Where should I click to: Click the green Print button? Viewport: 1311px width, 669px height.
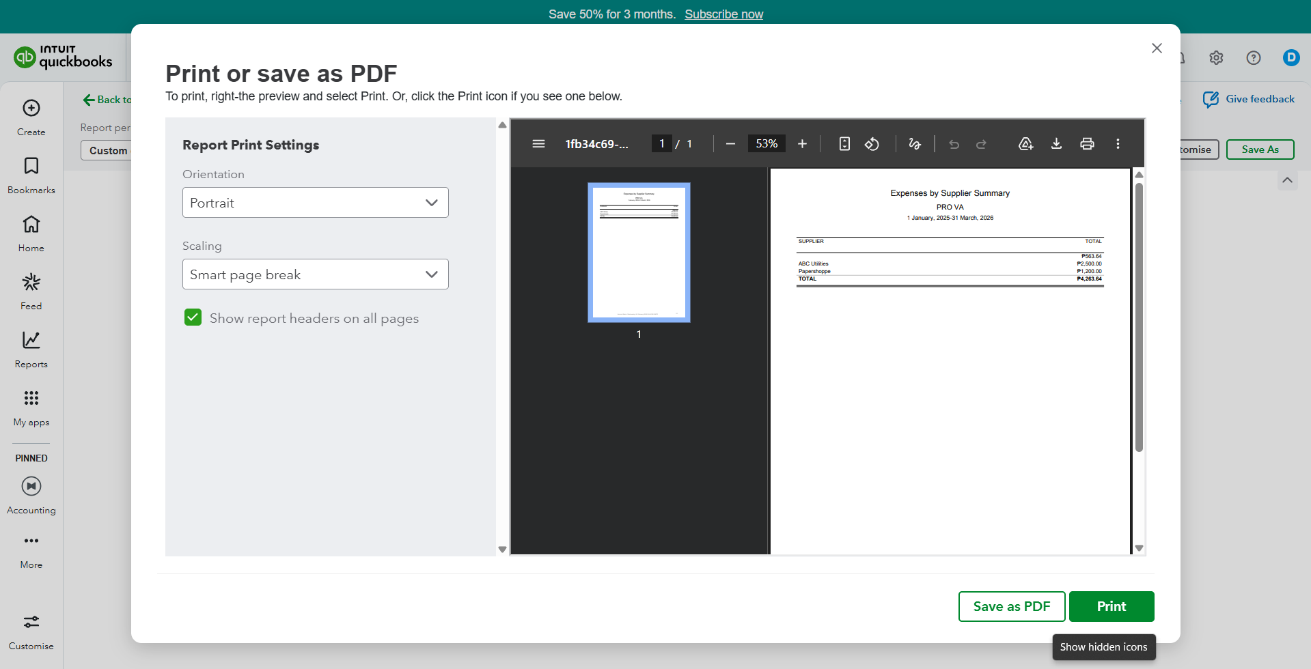(x=1112, y=606)
